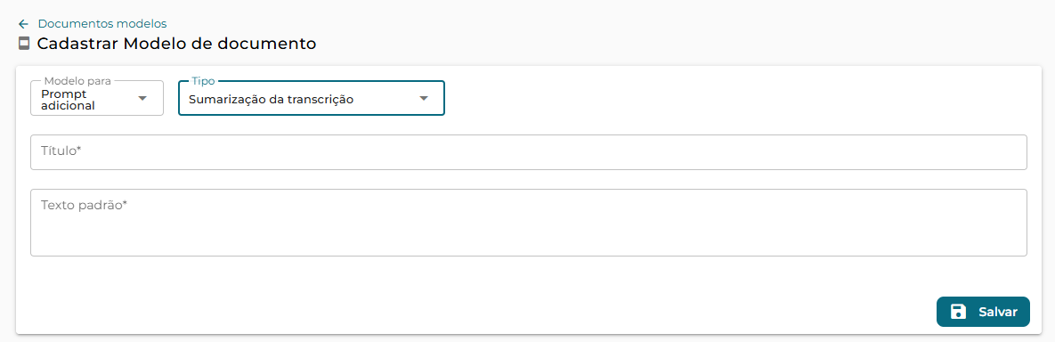Click the Título* placeholder text
The height and width of the screenshot is (342, 1055).
coord(61,151)
